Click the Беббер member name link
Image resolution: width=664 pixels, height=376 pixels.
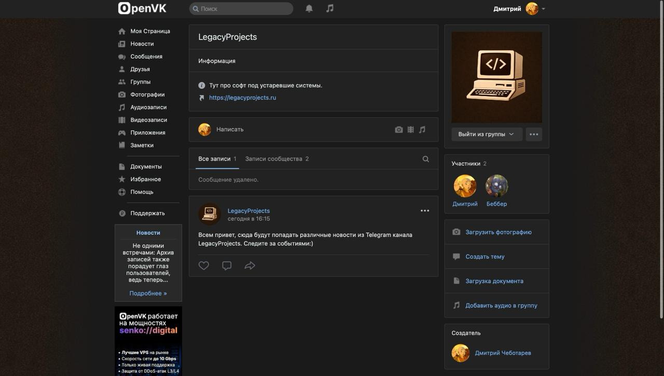pos(496,204)
